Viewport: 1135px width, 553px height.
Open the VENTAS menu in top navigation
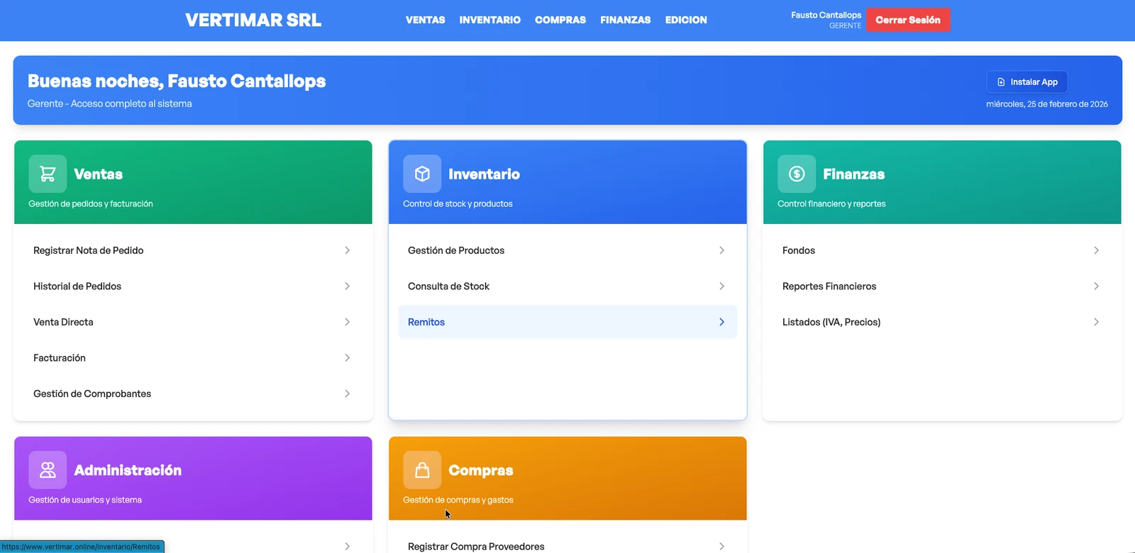click(x=426, y=20)
